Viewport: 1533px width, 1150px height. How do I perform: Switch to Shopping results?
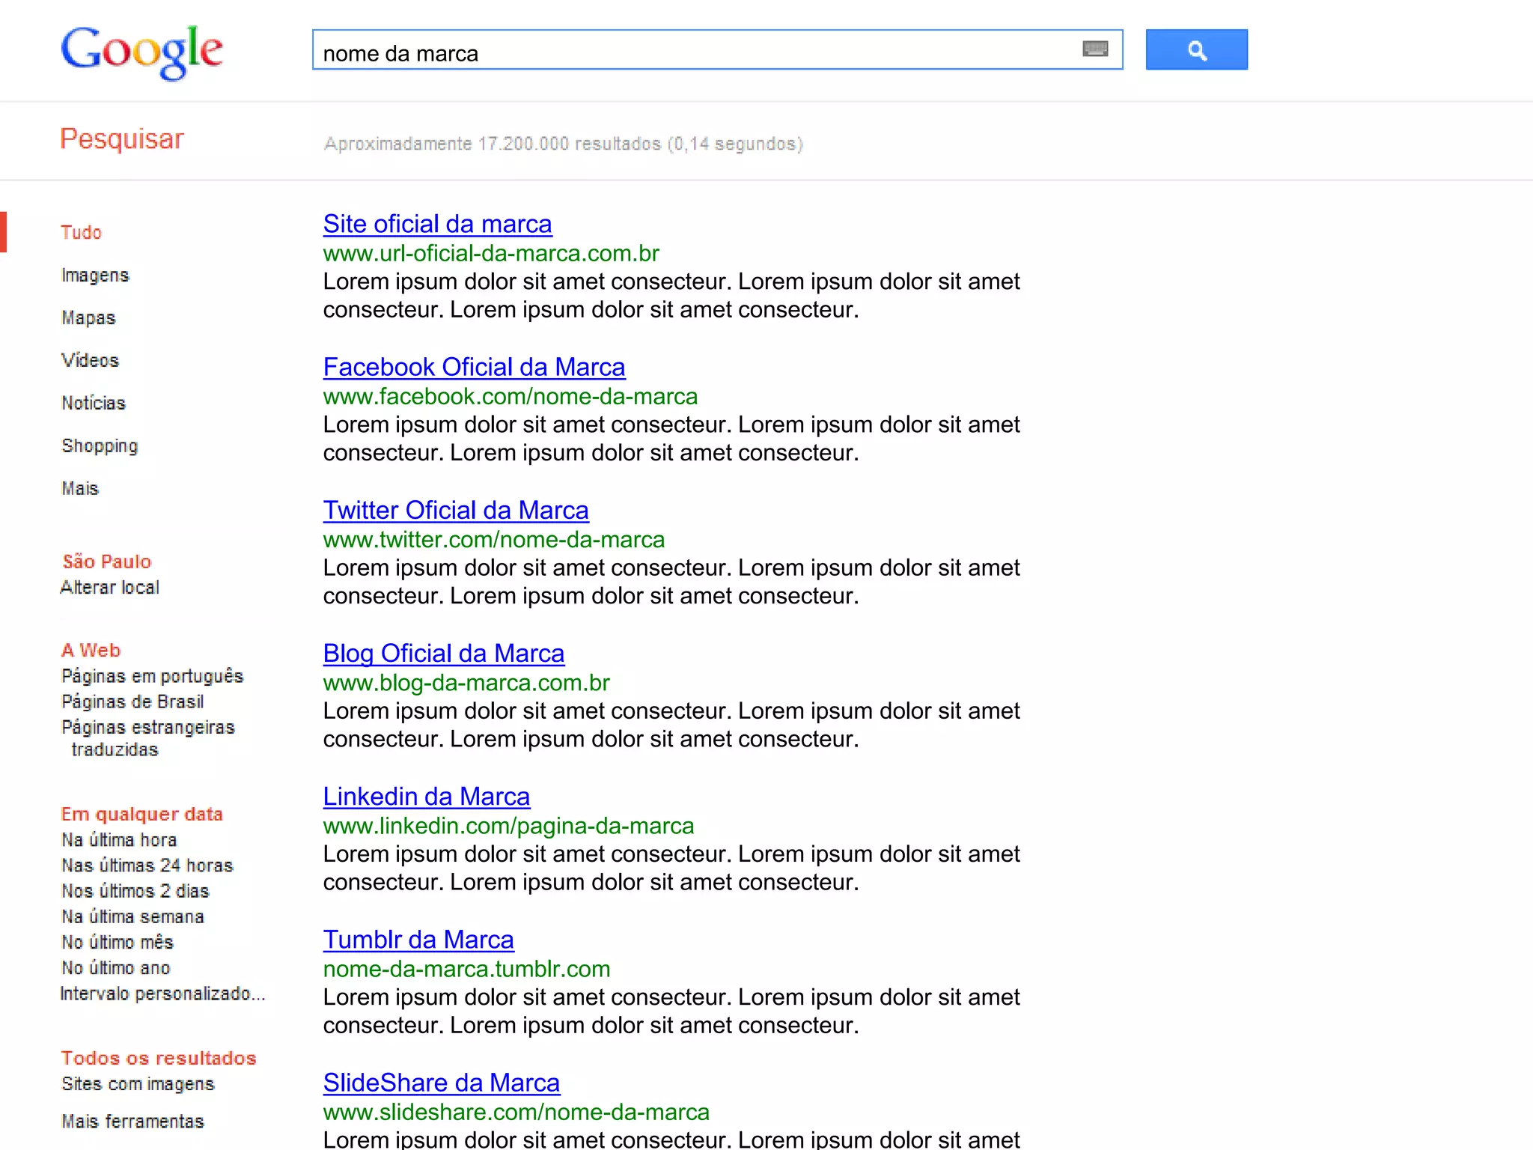pos(100,446)
